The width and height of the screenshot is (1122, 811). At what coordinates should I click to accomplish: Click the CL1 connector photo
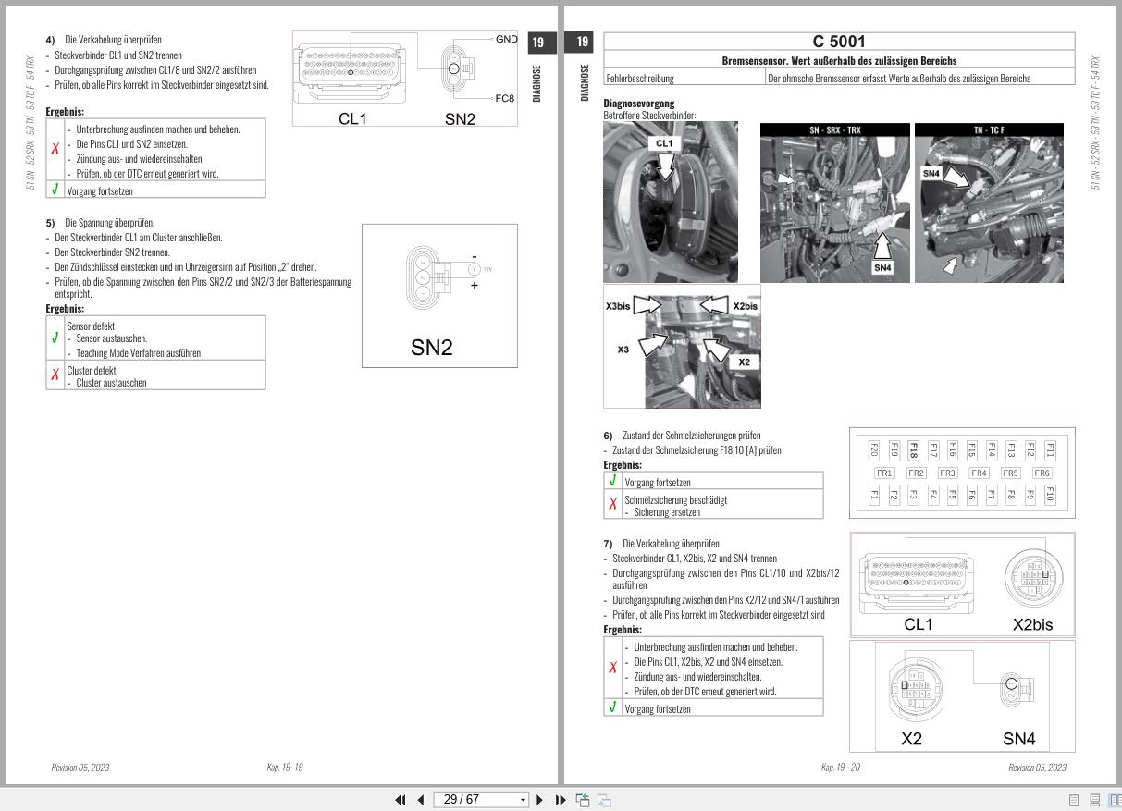(671, 202)
